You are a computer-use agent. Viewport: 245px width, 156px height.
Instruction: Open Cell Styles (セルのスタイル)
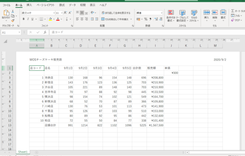(x=194, y=16)
